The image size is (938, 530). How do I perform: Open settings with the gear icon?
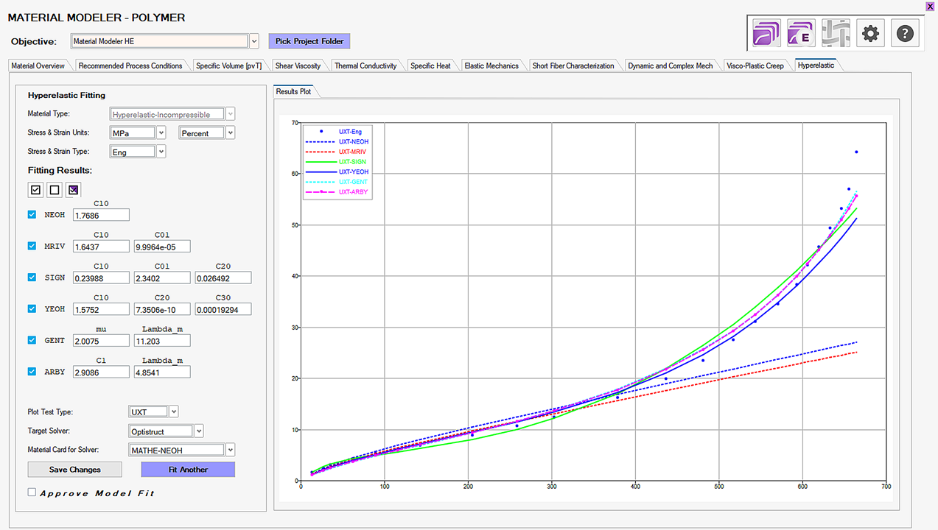pos(870,34)
